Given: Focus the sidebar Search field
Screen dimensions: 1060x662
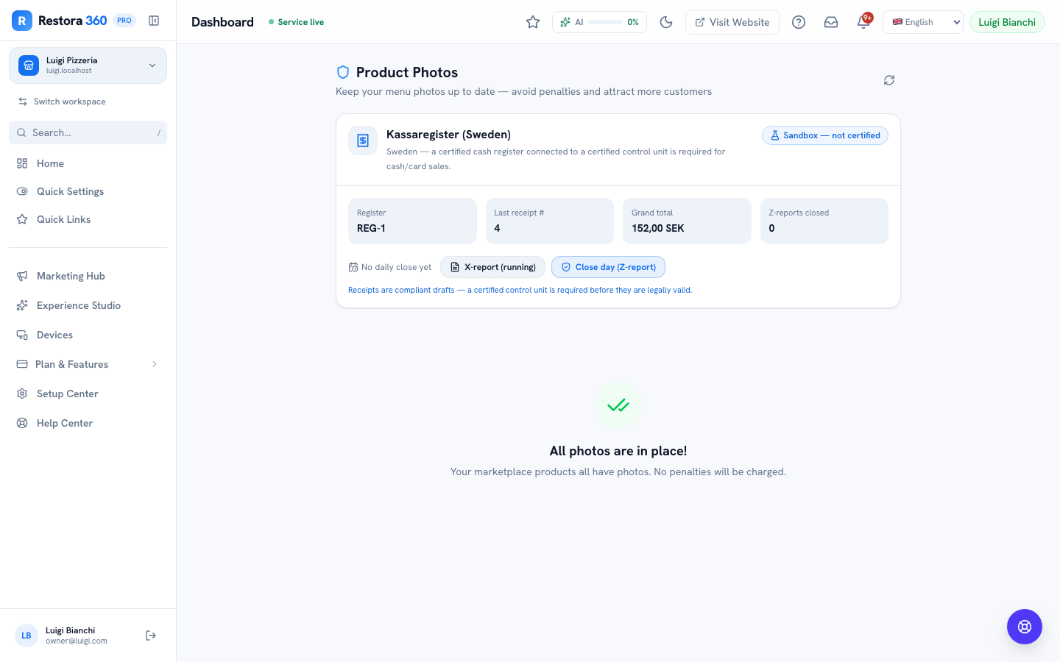Looking at the screenshot, I should click(88, 132).
